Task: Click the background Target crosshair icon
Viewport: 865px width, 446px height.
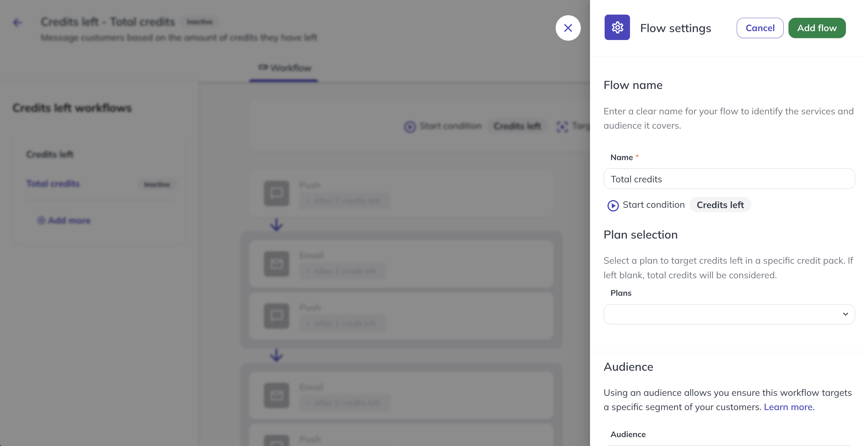Action: [562, 127]
